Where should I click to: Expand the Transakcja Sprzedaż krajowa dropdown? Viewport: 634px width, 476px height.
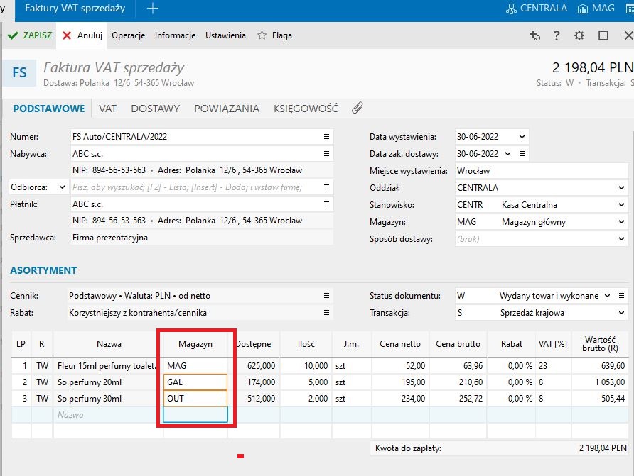pyautogui.click(x=621, y=313)
